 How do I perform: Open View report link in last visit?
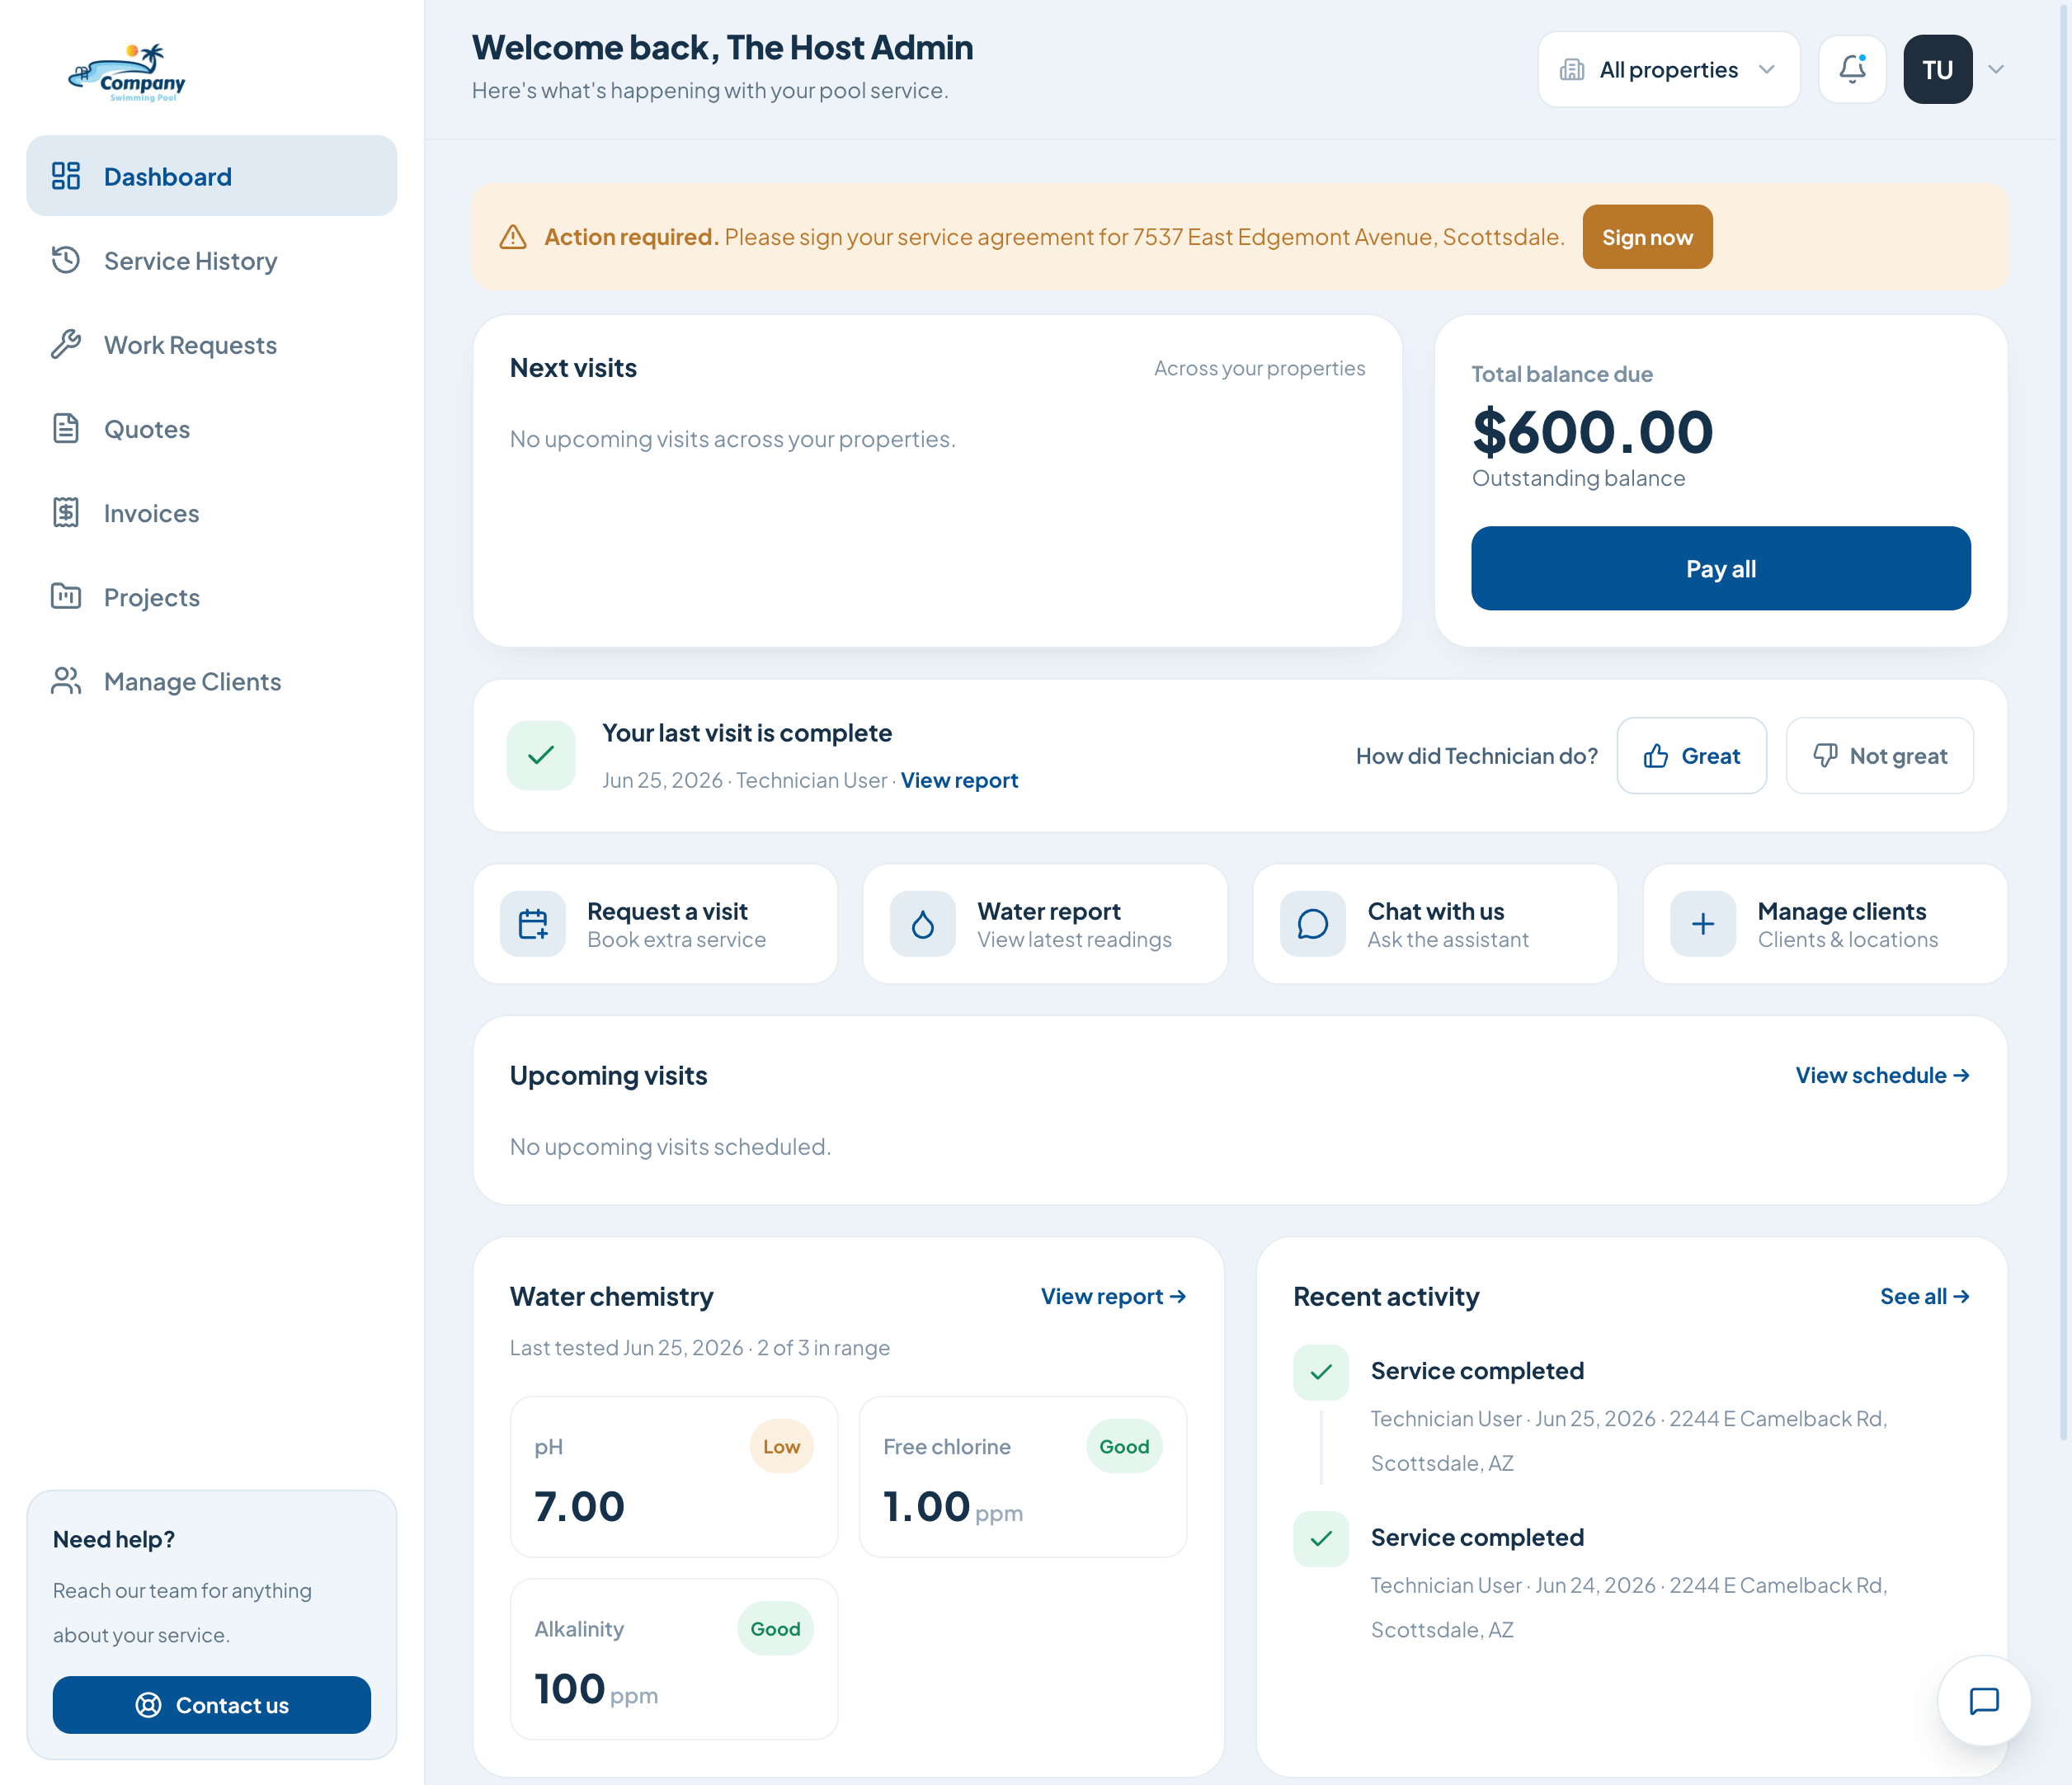tap(959, 780)
